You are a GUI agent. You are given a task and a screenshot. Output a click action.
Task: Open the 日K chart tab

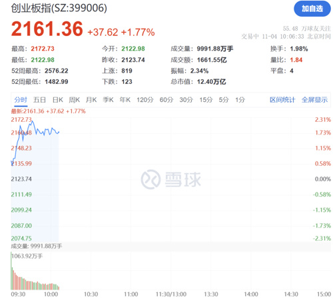[58, 100]
